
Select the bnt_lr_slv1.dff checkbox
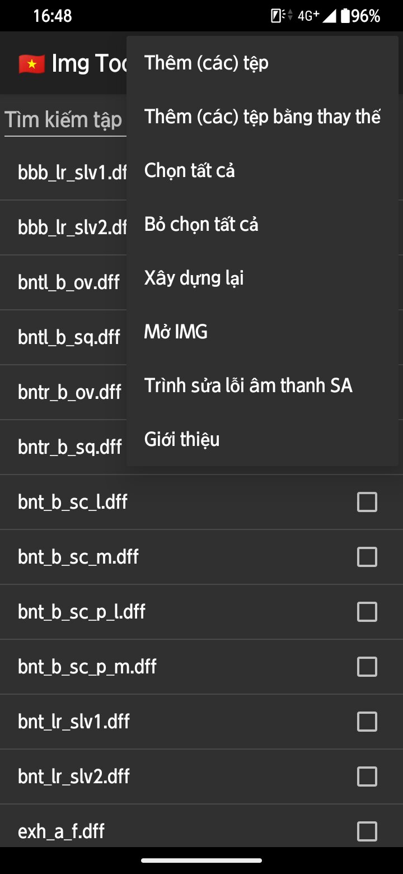point(367,722)
